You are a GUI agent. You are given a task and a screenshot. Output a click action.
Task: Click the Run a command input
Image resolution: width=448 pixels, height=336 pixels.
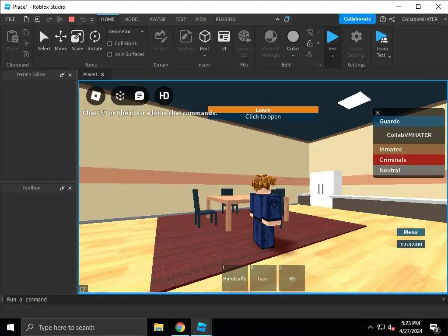223,299
